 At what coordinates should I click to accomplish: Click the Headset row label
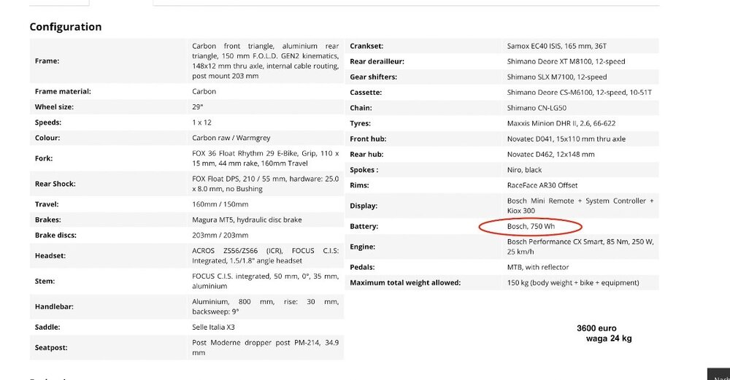click(52, 255)
